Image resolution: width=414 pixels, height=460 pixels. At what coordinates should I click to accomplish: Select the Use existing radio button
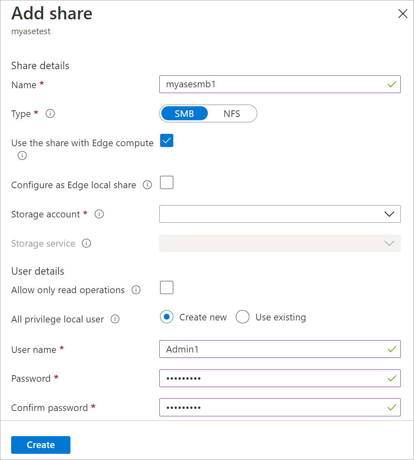242,317
